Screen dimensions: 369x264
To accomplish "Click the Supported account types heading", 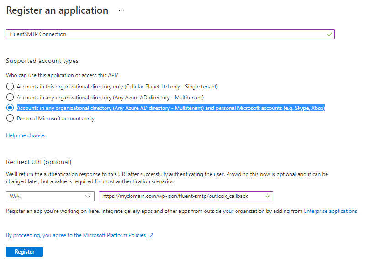I will 42,61.
